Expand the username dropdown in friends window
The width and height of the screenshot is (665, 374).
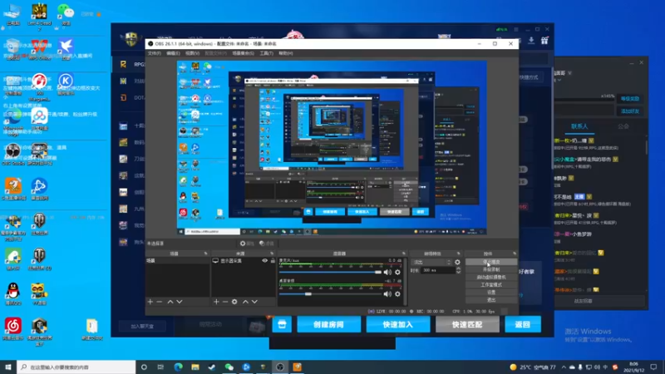tap(569, 73)
